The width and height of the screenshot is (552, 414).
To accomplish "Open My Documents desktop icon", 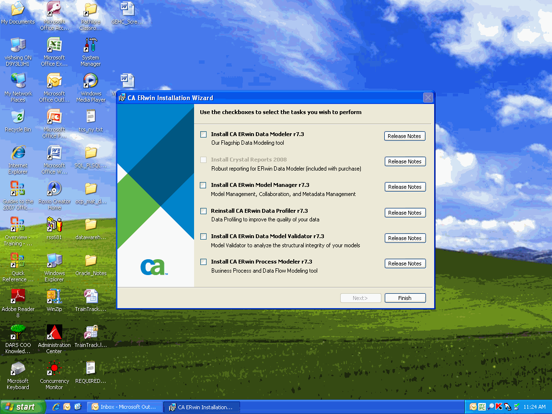I will [x=18, y=12].
